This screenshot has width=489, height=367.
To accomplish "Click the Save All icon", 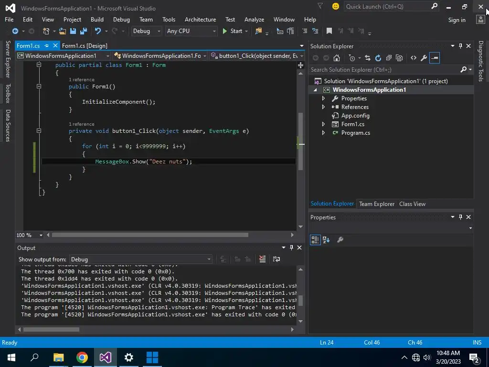I will 83,31.
